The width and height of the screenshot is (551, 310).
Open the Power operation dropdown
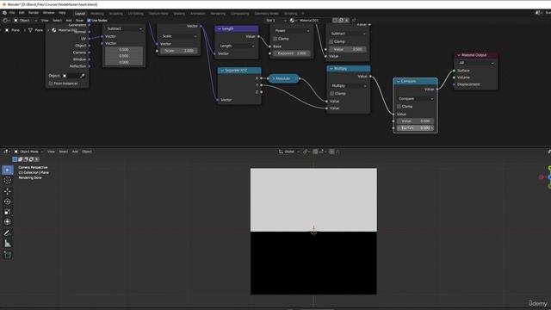292,31
